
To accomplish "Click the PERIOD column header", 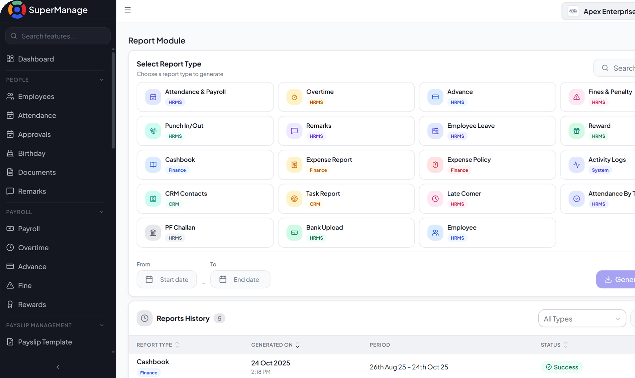I will 380,345.
